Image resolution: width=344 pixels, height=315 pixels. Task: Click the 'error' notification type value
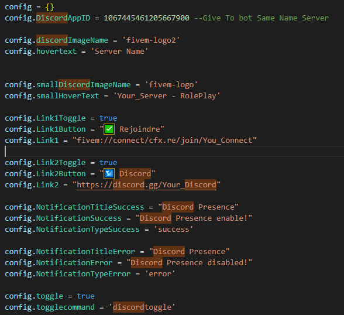pyautogui.click(x=160, y=274)
